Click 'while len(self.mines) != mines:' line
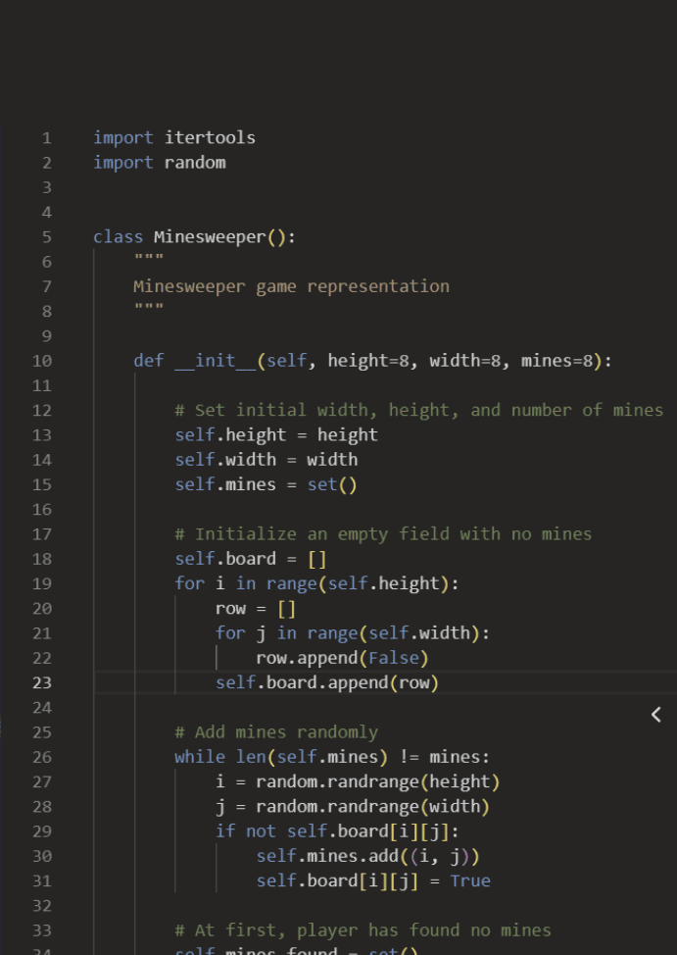 coord(332,757)
